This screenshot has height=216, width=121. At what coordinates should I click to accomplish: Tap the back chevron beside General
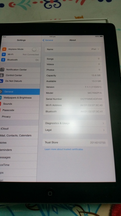click(43, 40)
